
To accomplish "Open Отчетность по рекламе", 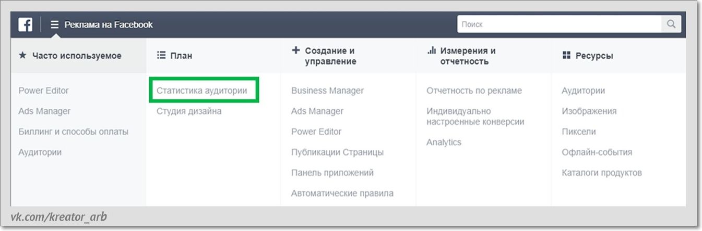I will pyautogui.click(x=474, y=91).
